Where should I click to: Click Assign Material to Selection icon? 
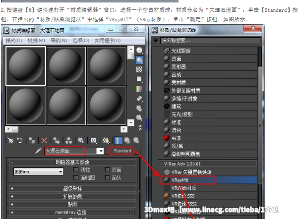pyautogui.click(x=32, y=141)
